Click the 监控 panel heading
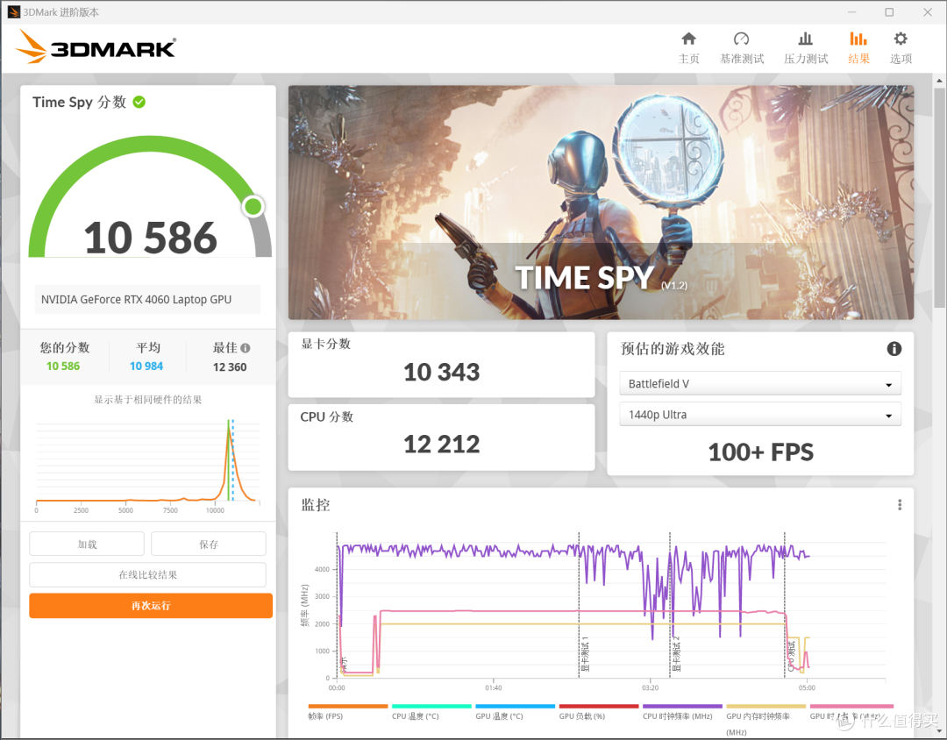 coord(316,505)
